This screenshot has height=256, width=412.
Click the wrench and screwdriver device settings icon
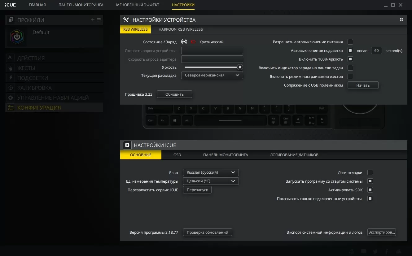pyautogui.click(x=126, y=20)
